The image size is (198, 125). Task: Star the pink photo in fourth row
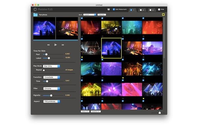[123, 99]
